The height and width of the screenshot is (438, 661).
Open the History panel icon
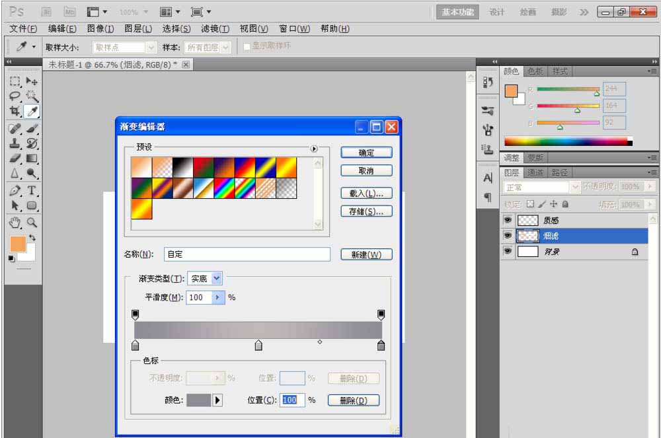point(488,82)
